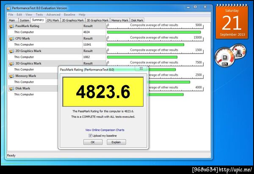Click This Computer under Disk Mark

click(x=24, y=94)
